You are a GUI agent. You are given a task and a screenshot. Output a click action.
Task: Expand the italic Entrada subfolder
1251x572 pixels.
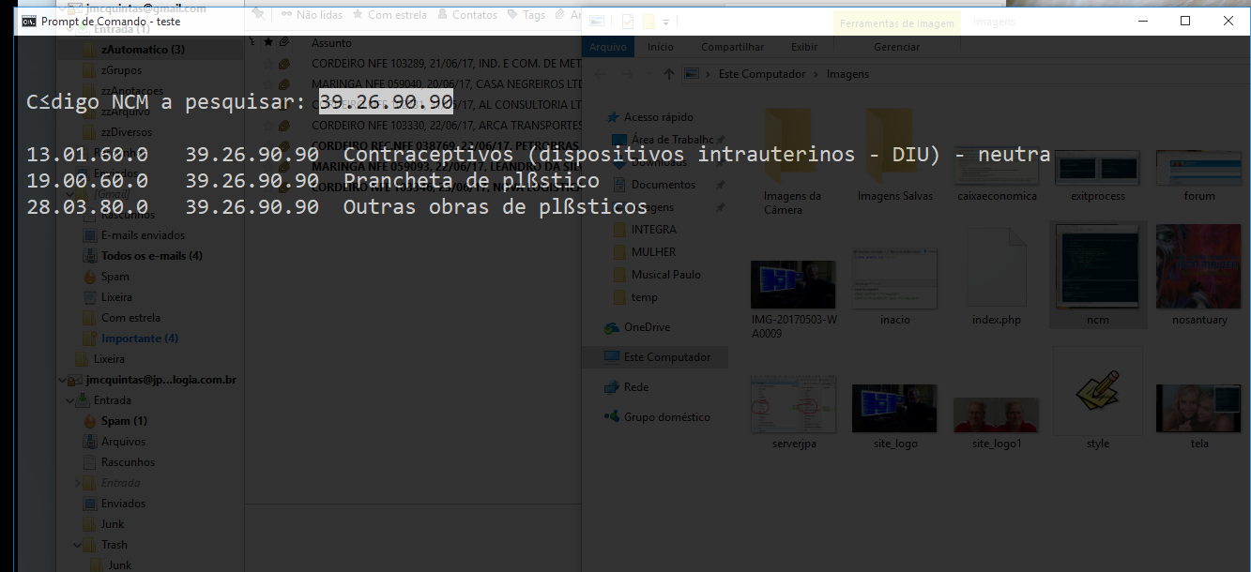[x=78, y=483]
